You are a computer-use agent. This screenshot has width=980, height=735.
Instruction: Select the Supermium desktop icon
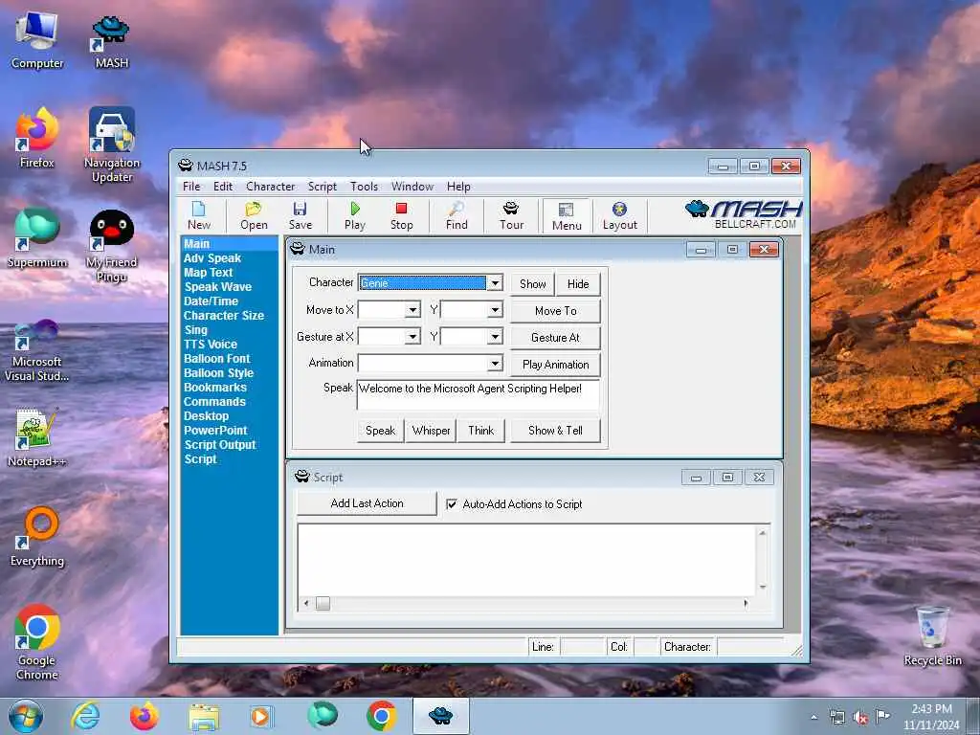(x=37, y=238)
